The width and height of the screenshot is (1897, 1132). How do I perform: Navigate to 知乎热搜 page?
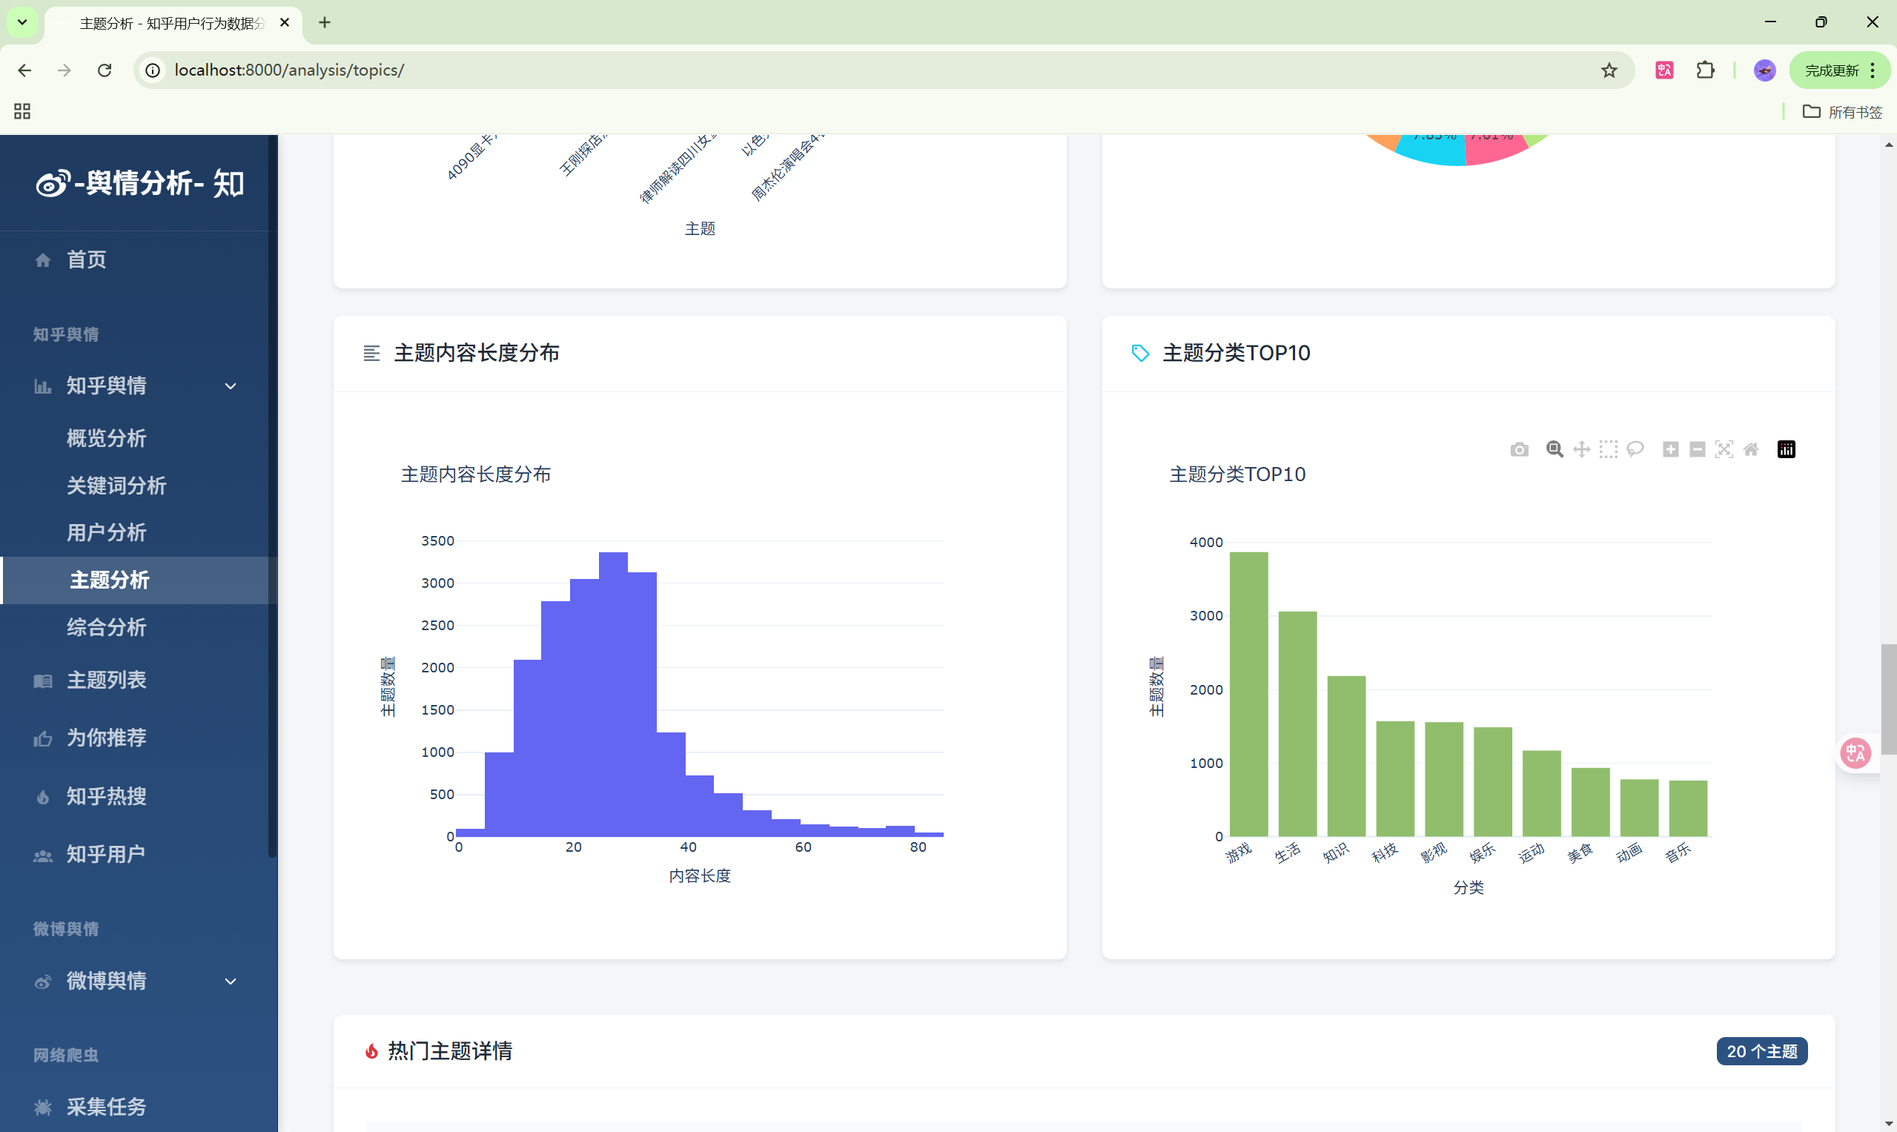point(106,795)
